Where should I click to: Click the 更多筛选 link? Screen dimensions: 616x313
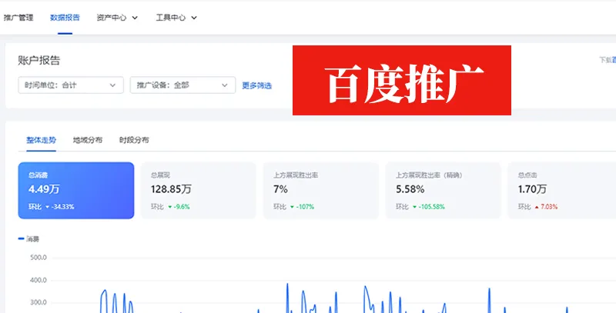pos(256,85)
